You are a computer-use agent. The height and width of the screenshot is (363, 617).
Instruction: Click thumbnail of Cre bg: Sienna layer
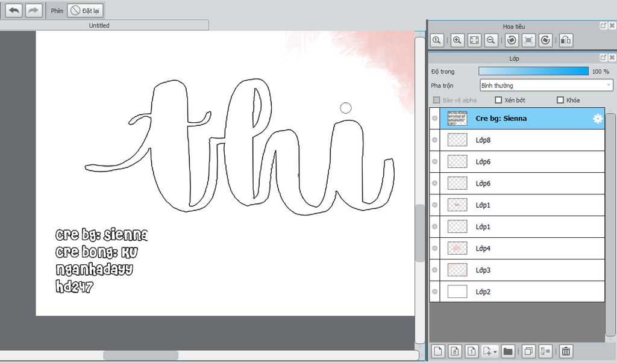point(457,119)
